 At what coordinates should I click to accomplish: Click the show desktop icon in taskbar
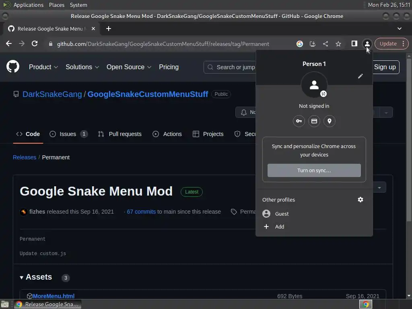point(5,304)
